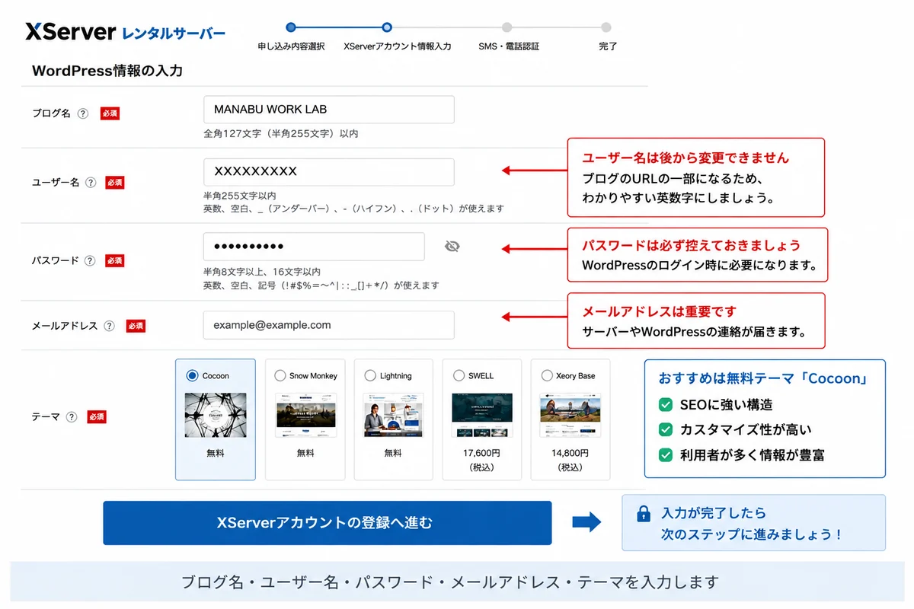The height and width of the screenshot is (609, 914).
Task: Select the Xeory Base theme radio button
Action: [547, 375]
